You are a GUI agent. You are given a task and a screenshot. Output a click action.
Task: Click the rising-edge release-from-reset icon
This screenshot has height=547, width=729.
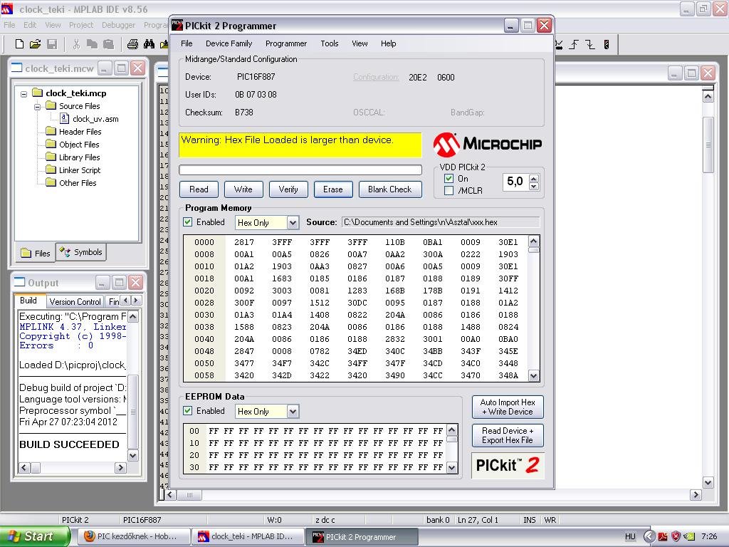coord(575,44)
